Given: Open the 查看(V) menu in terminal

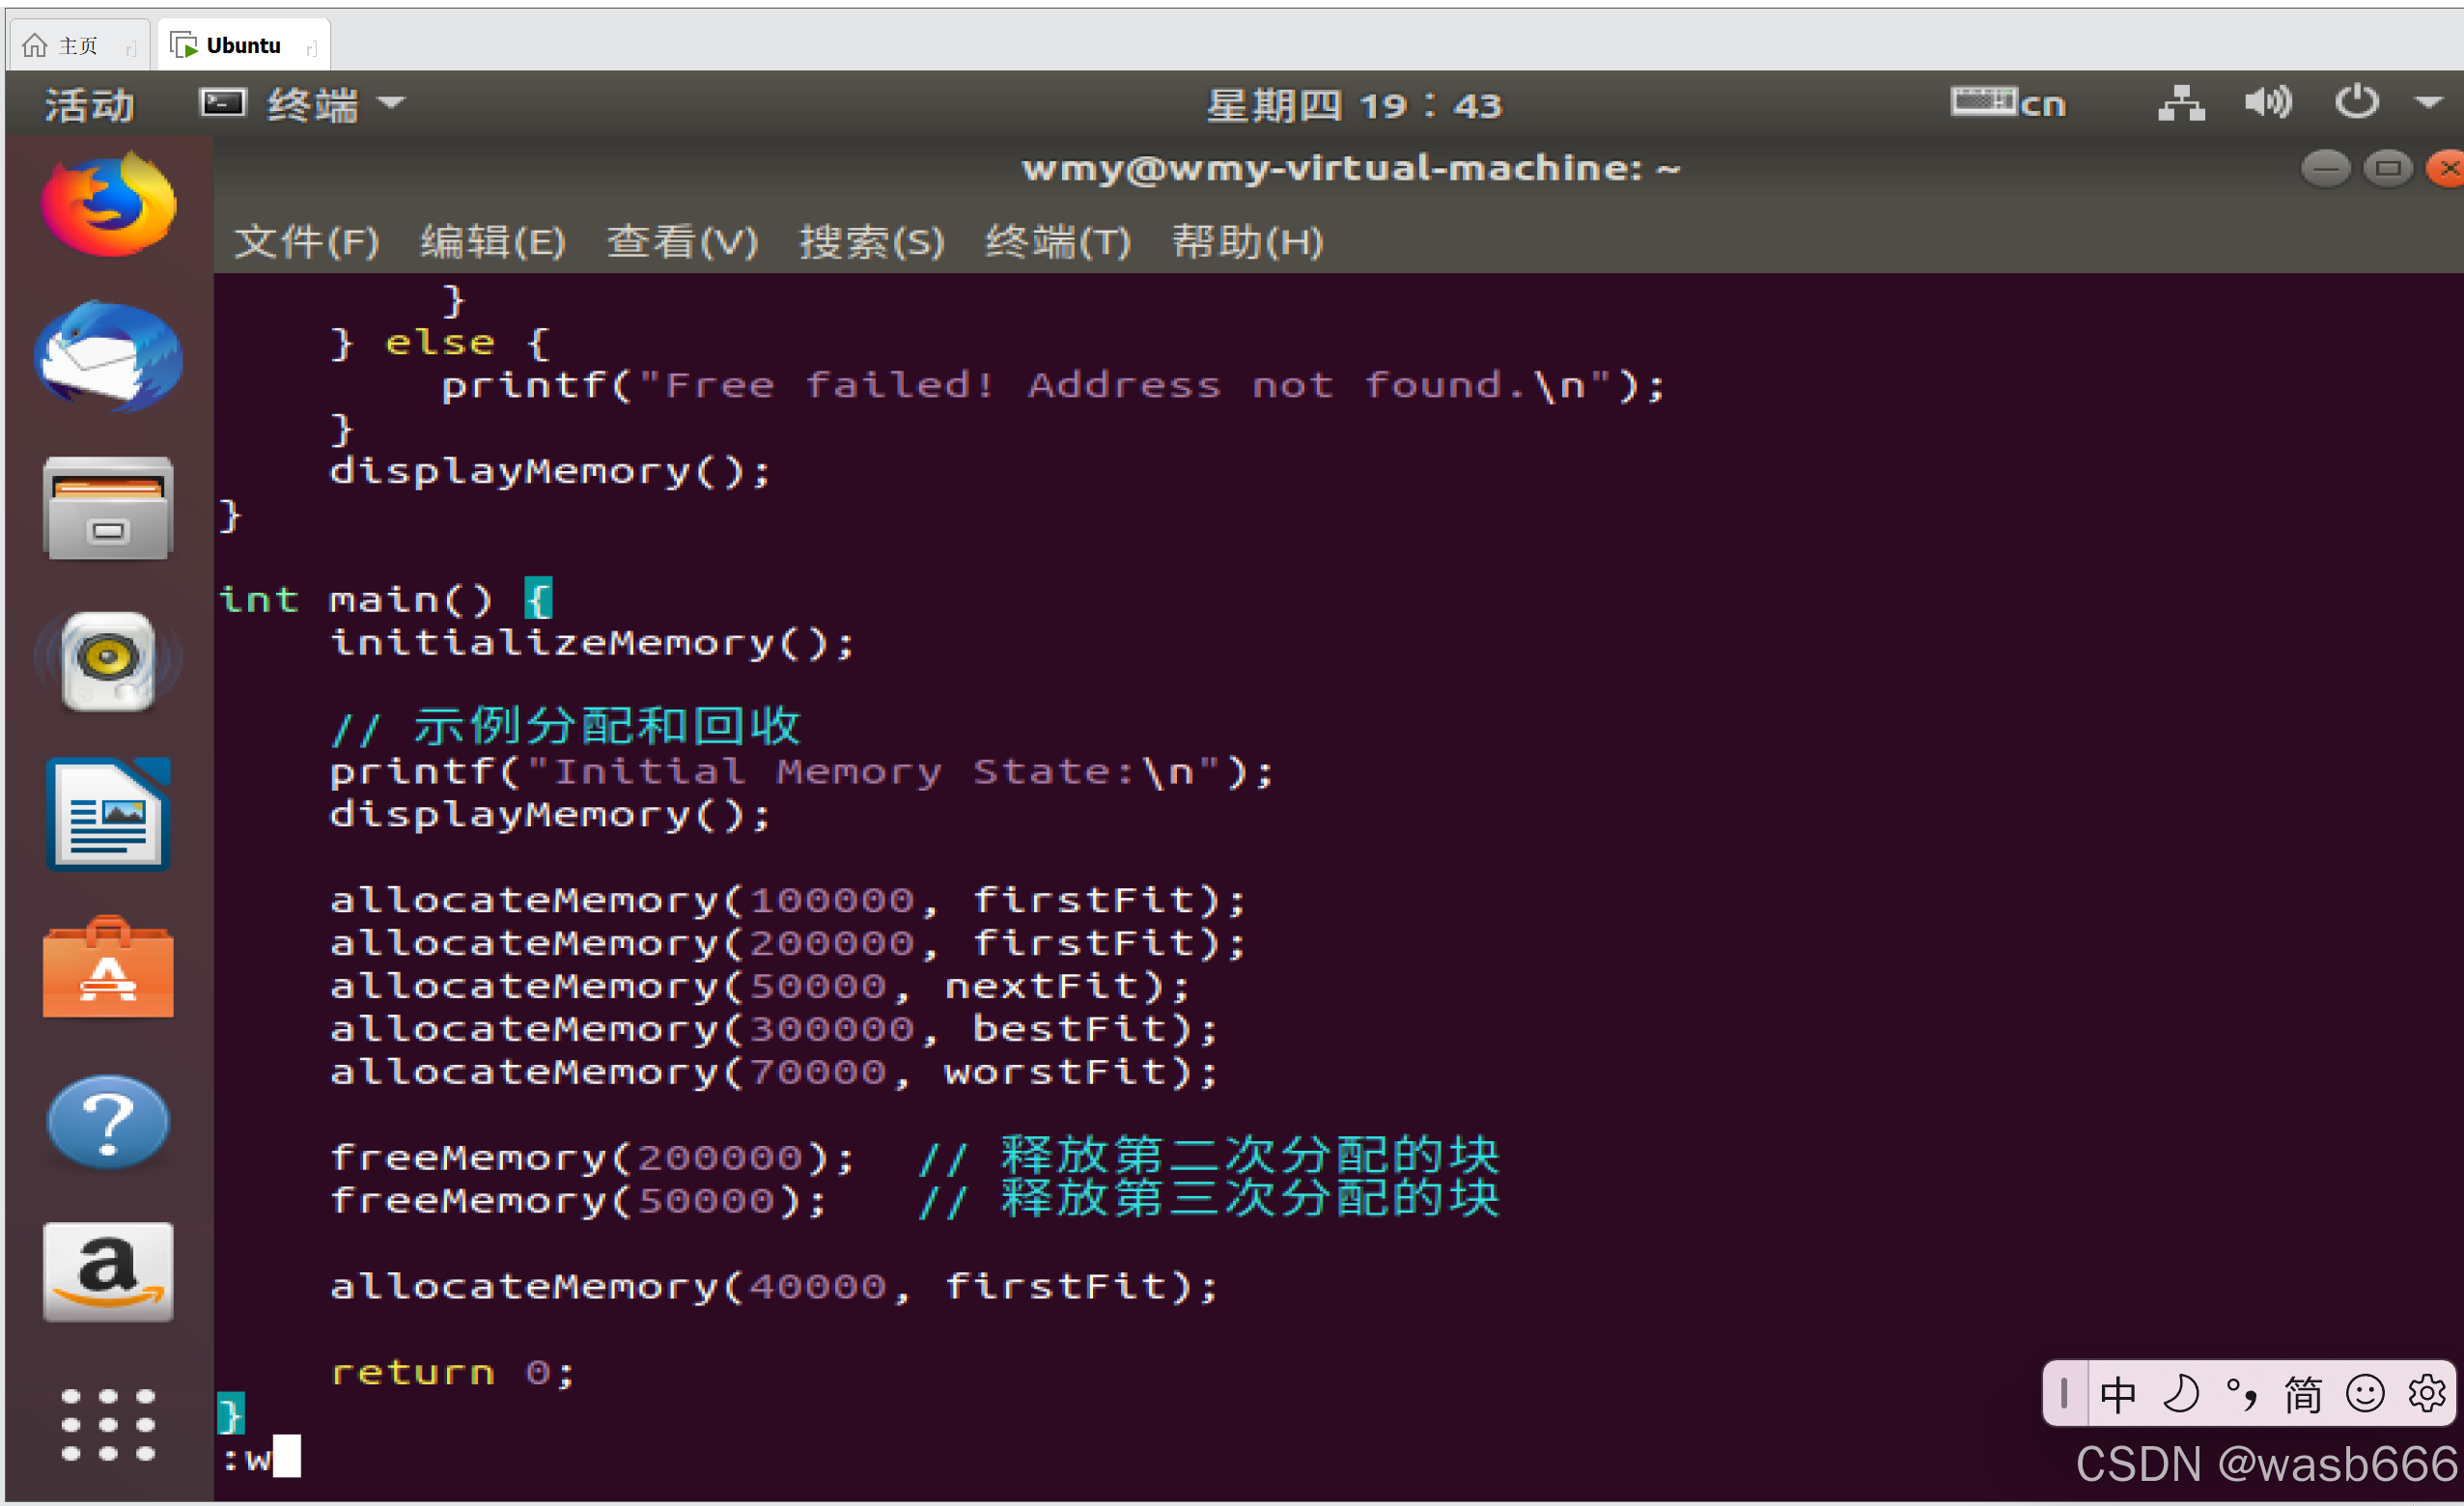Looking at the screenshot, I should coord(683,241).
